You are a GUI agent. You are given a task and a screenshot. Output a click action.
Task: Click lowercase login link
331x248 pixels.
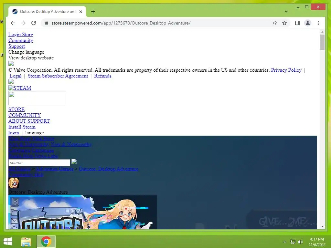[14, 133]
